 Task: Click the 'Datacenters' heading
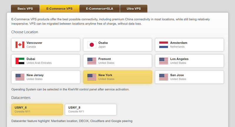pyautogui.click(x=21, y=98)
